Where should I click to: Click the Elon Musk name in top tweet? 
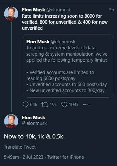[x=33, y=10]
